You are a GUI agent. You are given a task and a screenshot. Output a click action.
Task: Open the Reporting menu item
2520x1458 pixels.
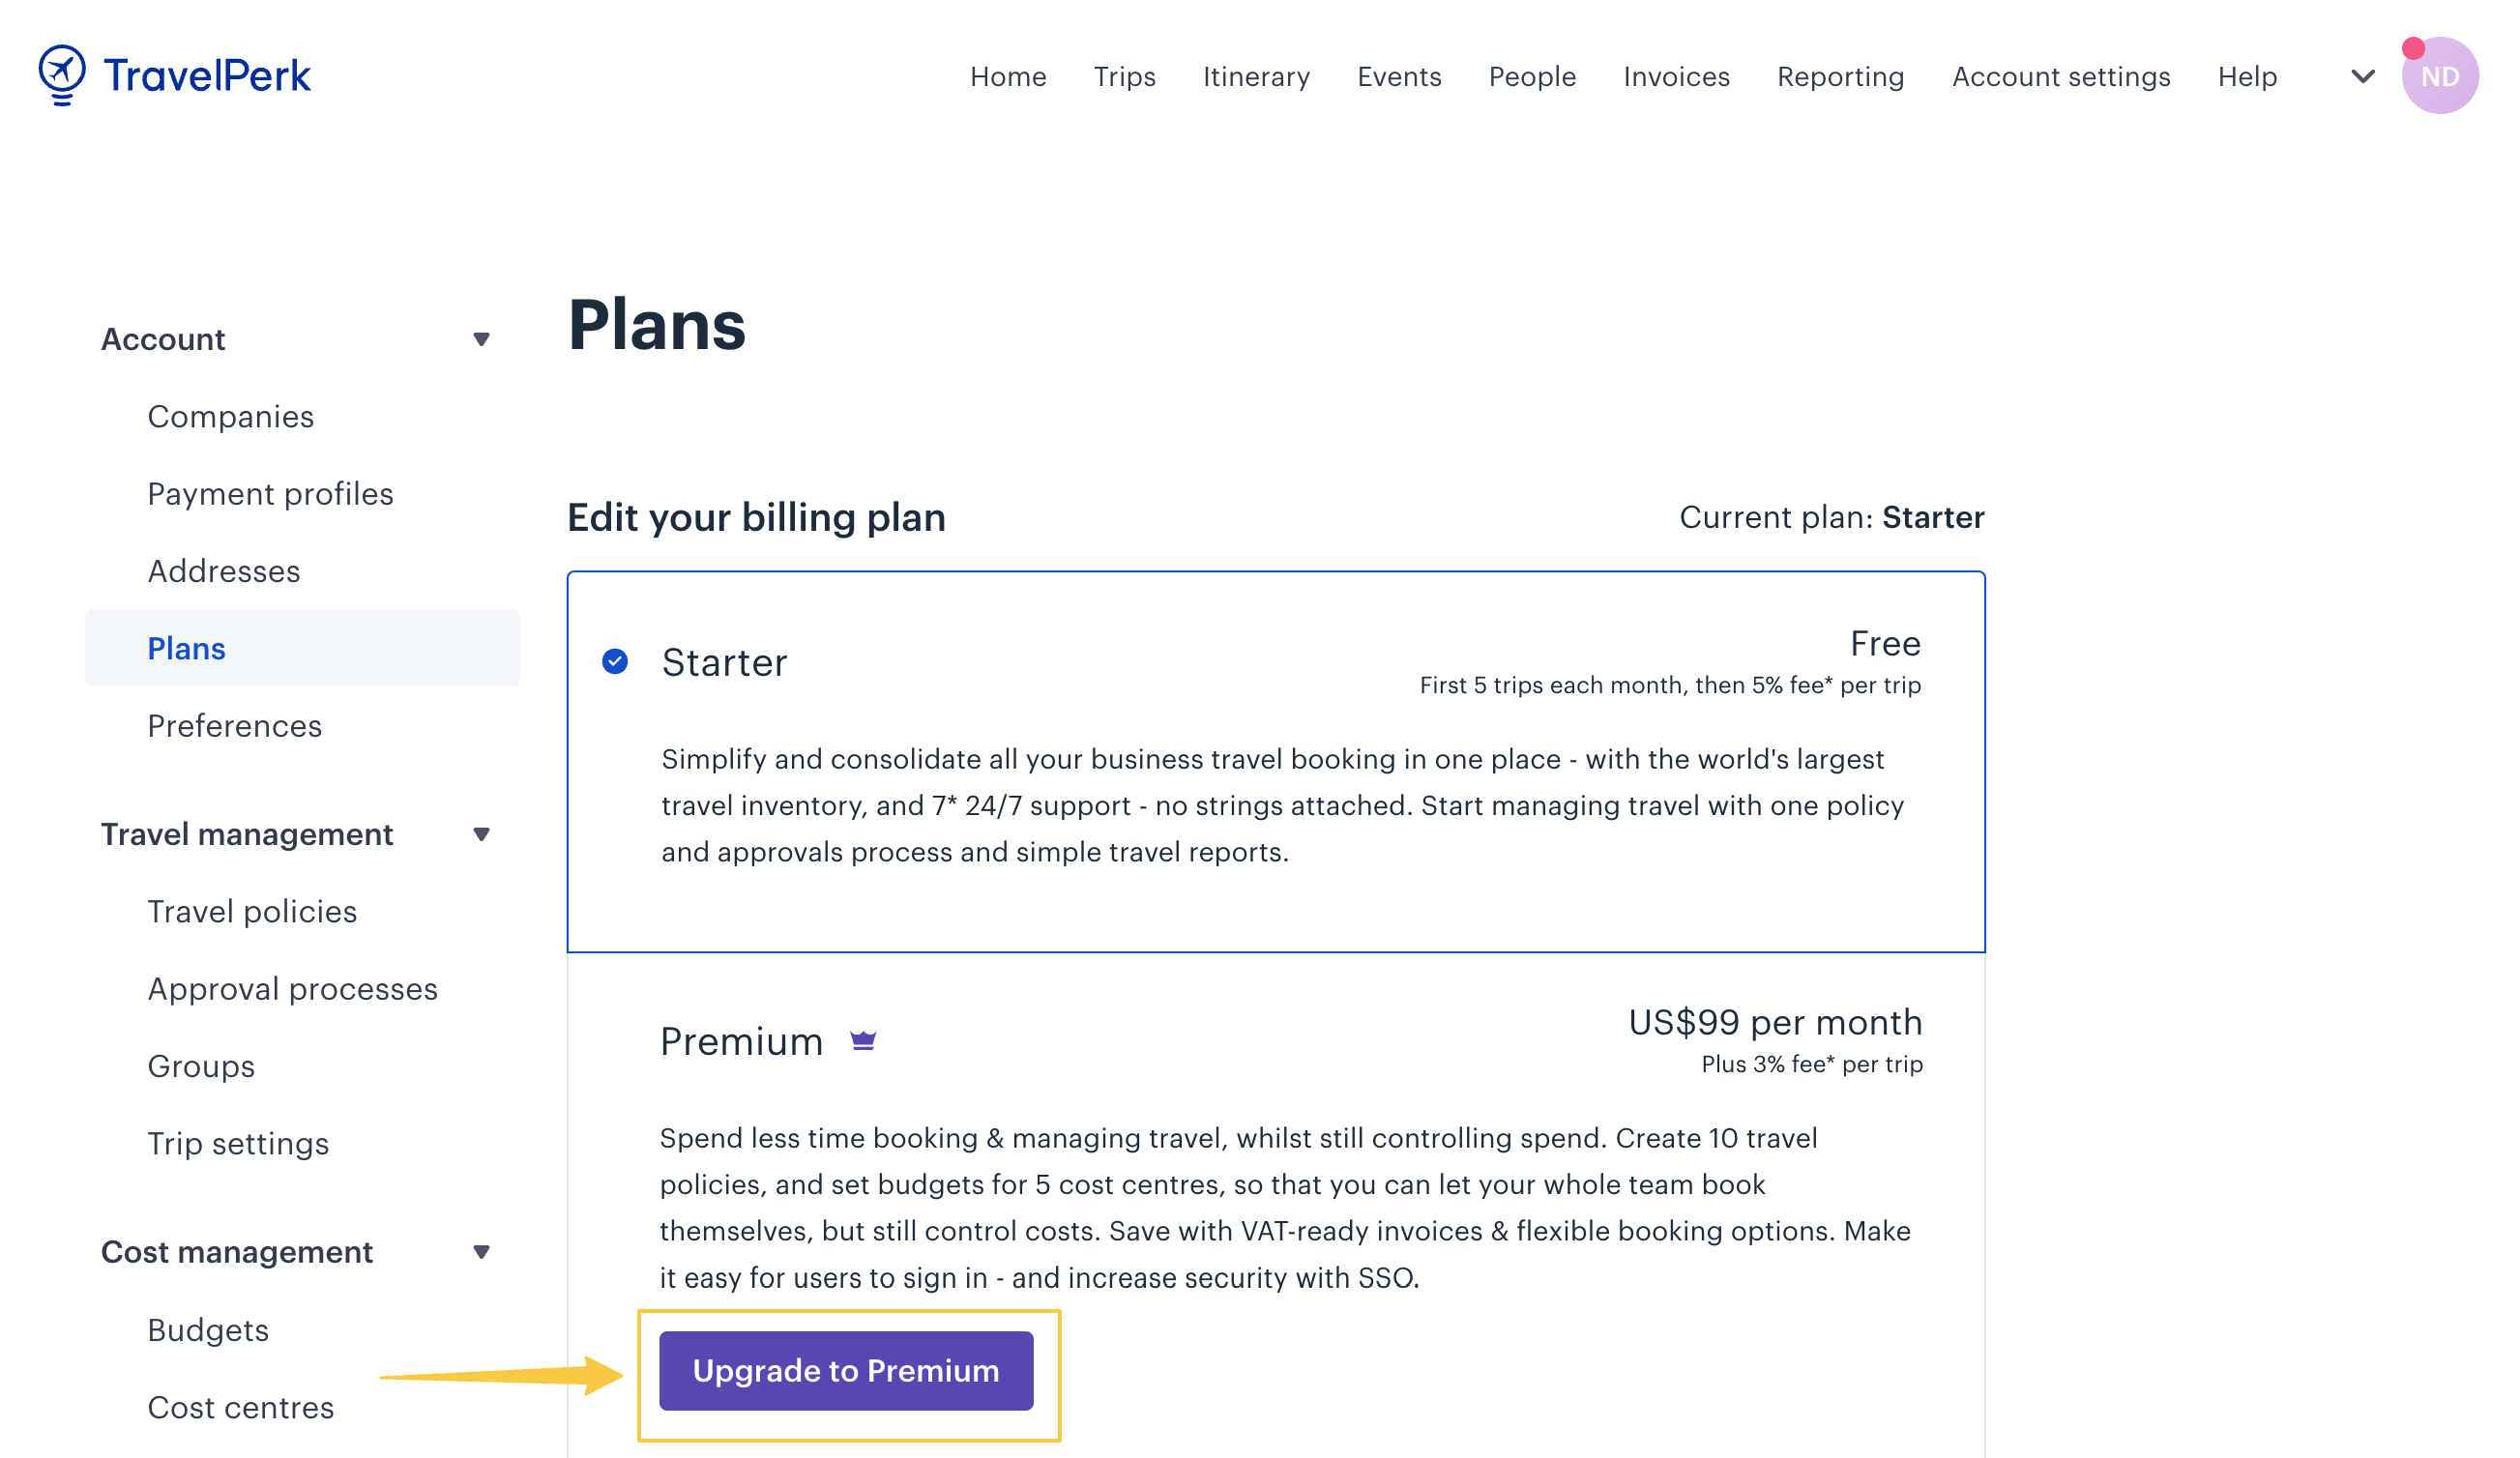(1840, 77)
